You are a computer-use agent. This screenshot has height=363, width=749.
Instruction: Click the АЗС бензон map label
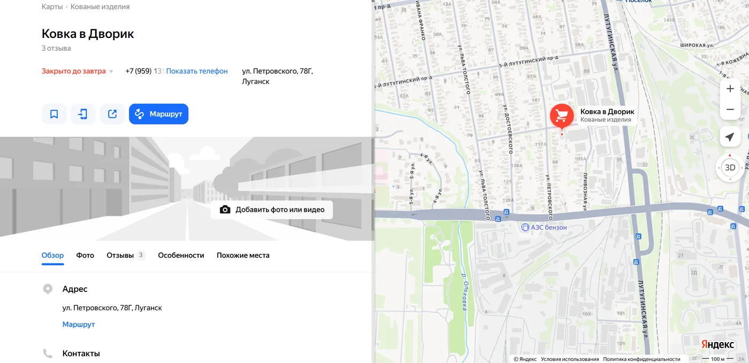pyautogui.click(x=549, y=227)
